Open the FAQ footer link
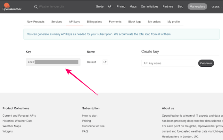Screen dimensions: 223x140 85,131
